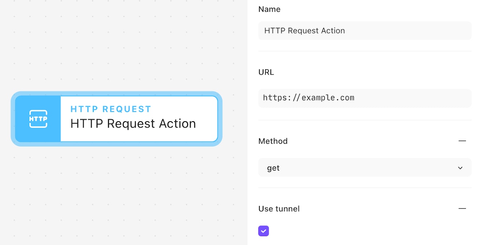This screenshot has width=477, height=245.
Task: Click the word get in the Method selector
Action: coord(273,168)
